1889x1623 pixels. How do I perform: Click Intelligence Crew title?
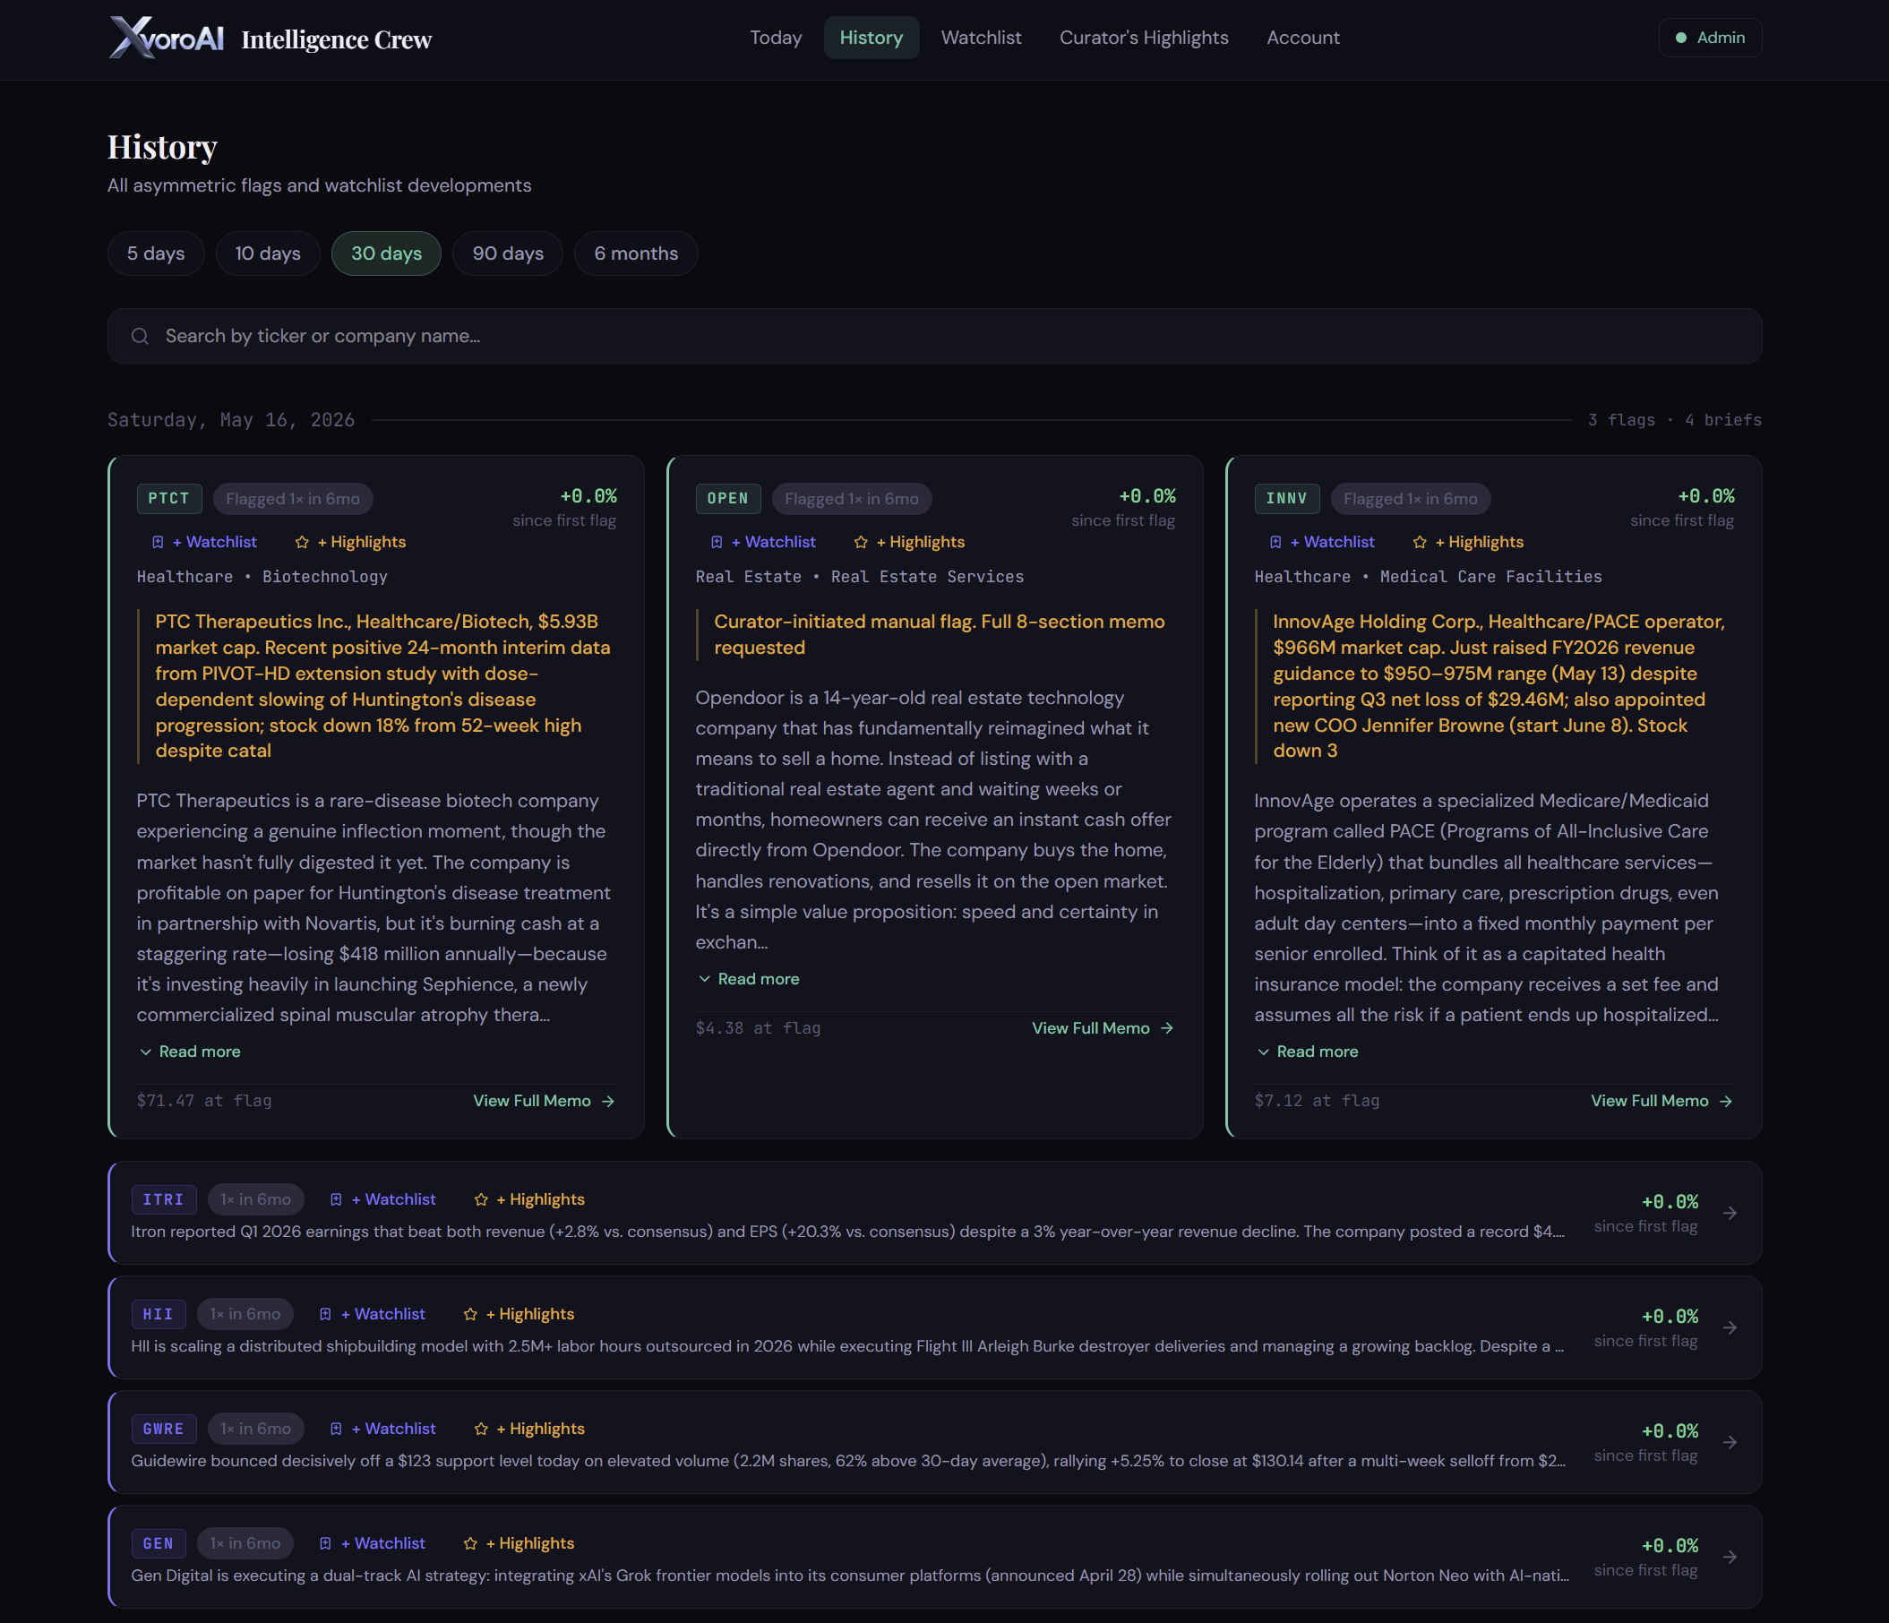pyautogui.click(x=337, y=40)
